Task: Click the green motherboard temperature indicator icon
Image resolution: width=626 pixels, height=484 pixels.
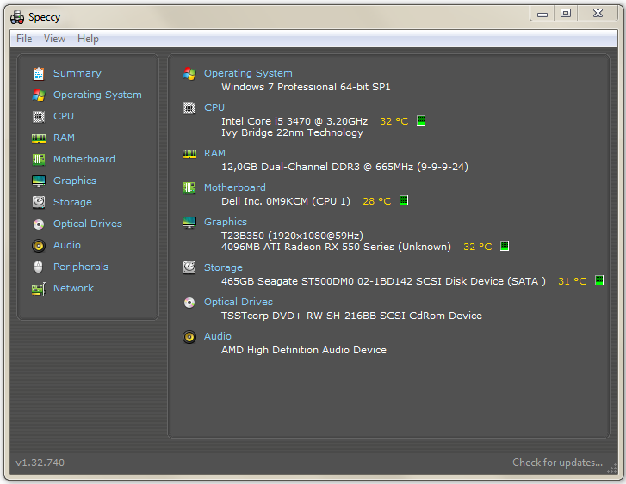Action: 404,200
